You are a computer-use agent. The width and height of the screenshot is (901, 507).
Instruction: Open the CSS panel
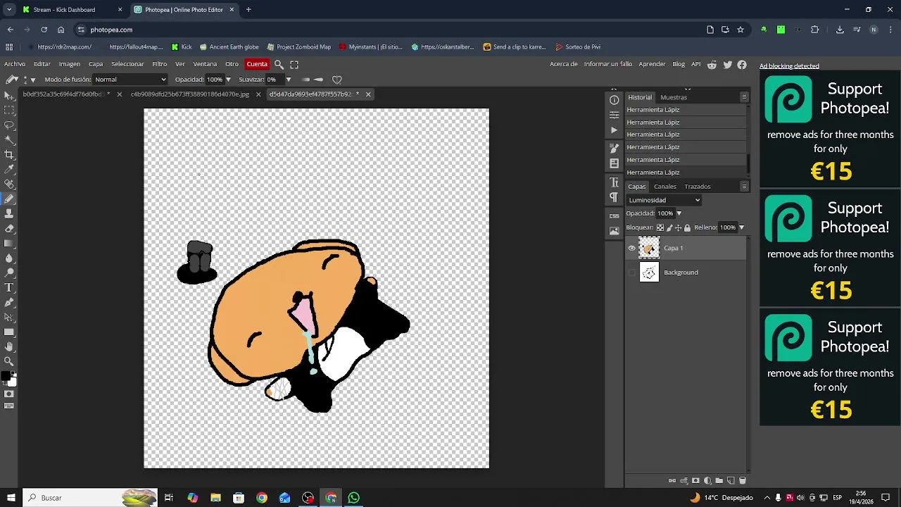click(x=614, y=215)
